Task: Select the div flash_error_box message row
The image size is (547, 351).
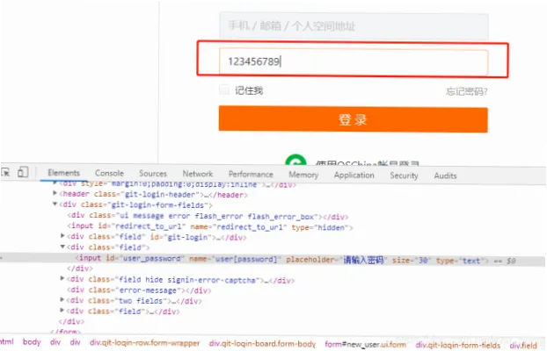Action: 208,216
